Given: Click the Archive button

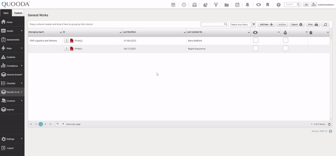Looking at the screenshot, I should (282, 24).
